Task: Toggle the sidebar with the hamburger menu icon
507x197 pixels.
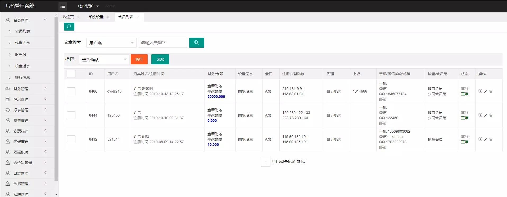Action: pos(63,6)
